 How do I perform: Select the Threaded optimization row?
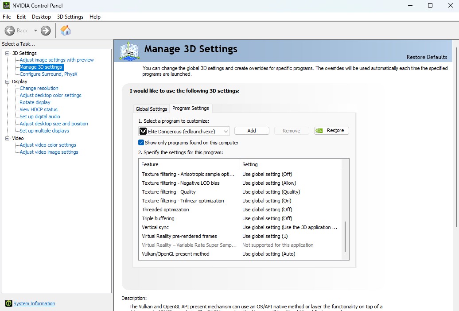tap(240, 210)
